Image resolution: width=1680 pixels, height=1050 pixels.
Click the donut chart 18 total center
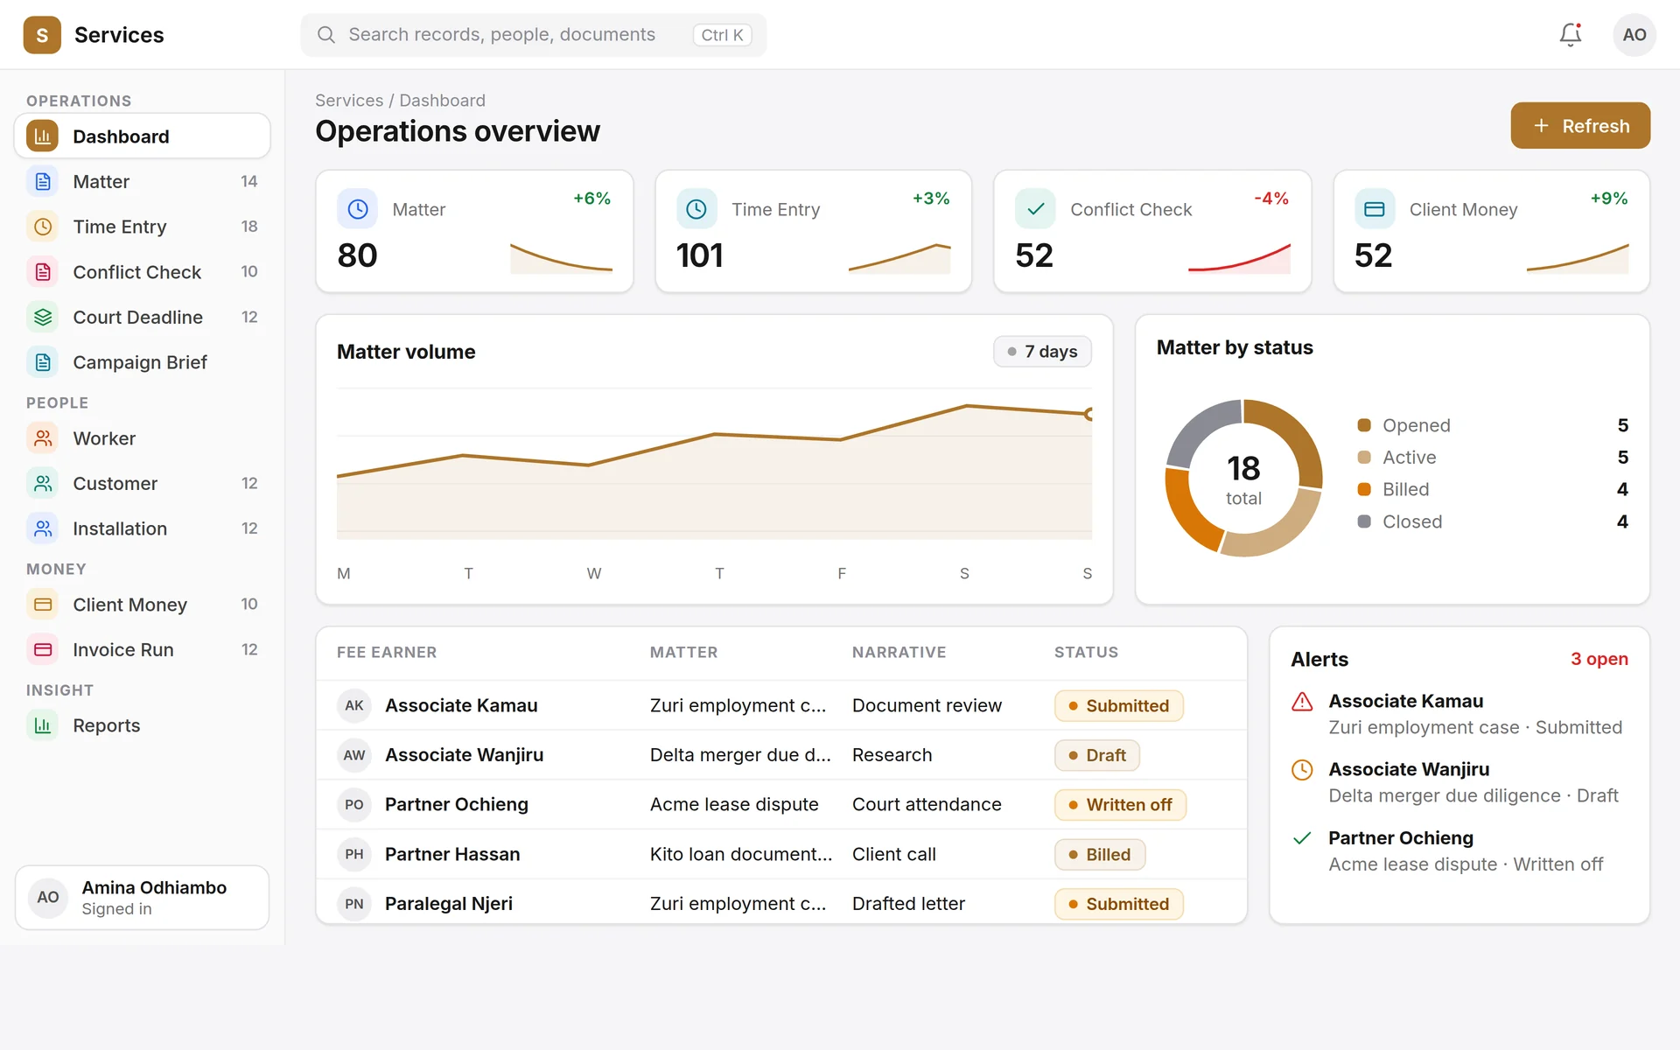[x=1243, y=479]
